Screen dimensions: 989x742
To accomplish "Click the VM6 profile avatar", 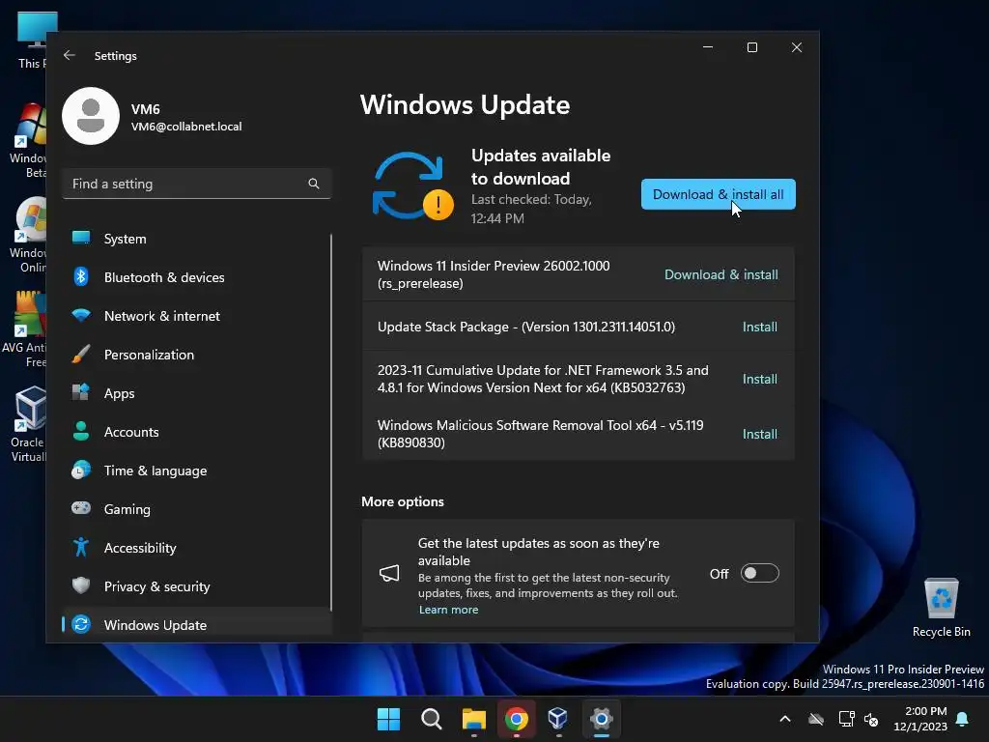I will tap(91, 116).
